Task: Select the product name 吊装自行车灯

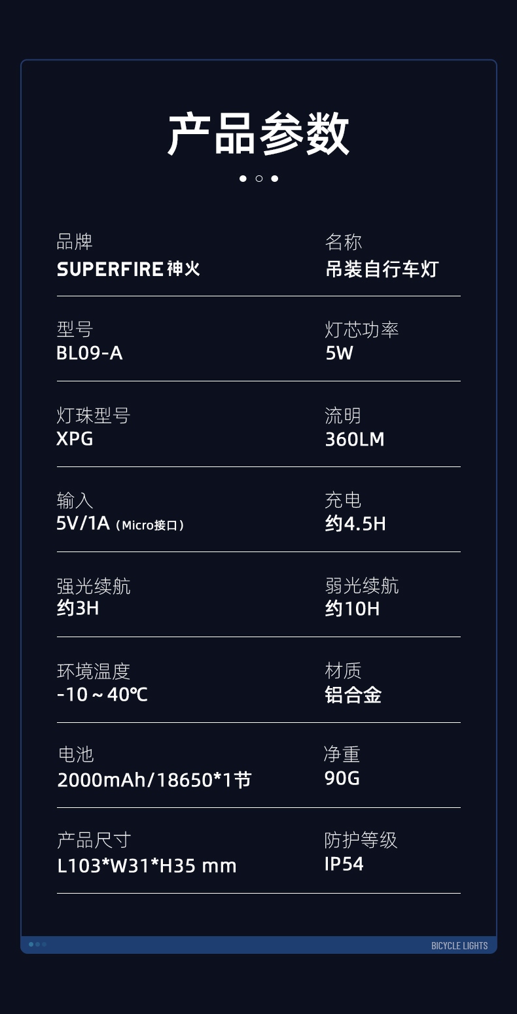Action: pos(382,269)
